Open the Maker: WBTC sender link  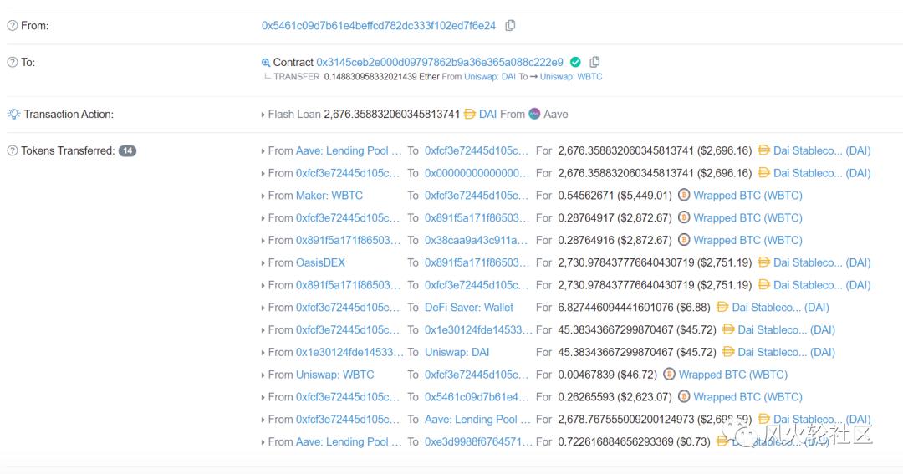[x=329, y=196]
